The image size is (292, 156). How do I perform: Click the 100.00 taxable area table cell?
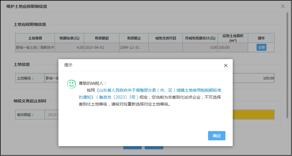233,48
